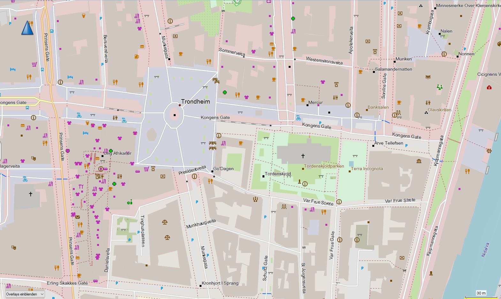
Task: Click the Tordenskjoldparken label
Action: point(324,166)
